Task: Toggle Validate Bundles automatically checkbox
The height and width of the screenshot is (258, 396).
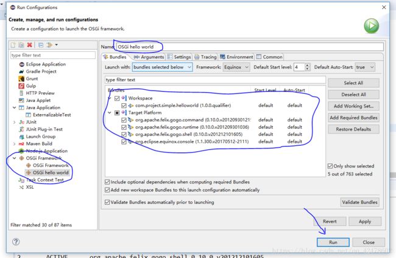Action: (107, 202)
